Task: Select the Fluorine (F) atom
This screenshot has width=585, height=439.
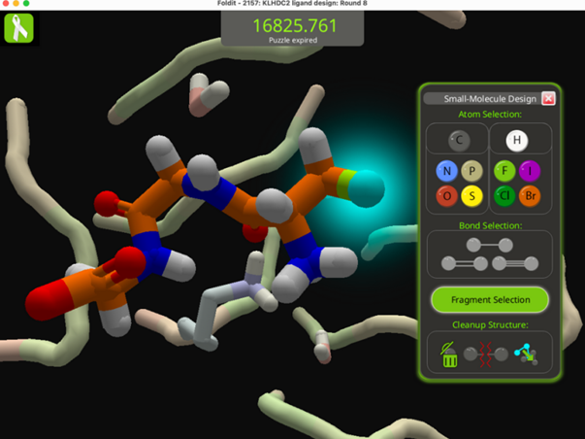Action: click(x=504, y=172)
